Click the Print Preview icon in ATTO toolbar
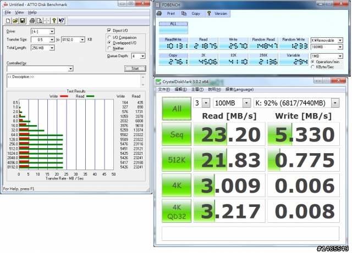This screenshot has width=352, height=253. coord(39,21)
